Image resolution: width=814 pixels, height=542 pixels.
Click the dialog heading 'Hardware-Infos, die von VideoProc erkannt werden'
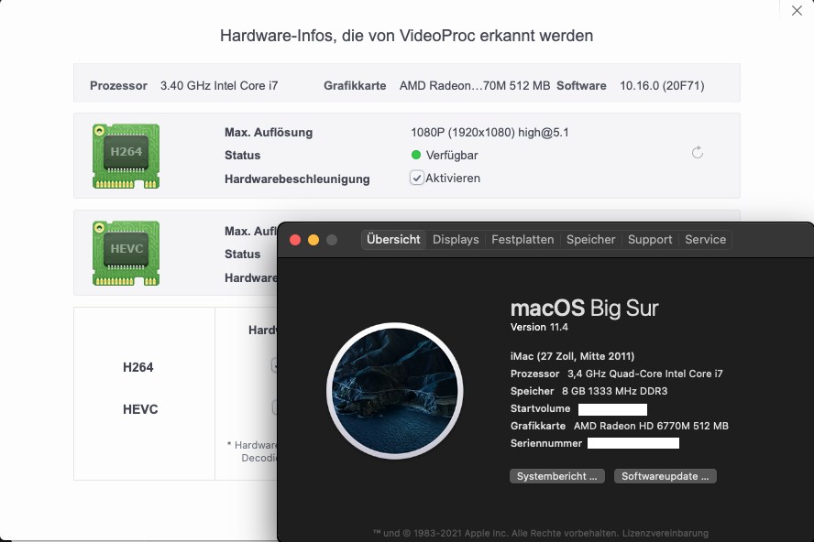click(x=406, y=36)
